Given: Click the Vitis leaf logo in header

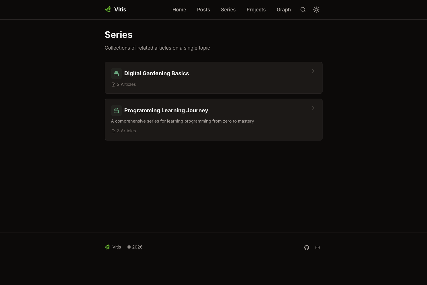Looking at the screenshot, I should 108,9.
